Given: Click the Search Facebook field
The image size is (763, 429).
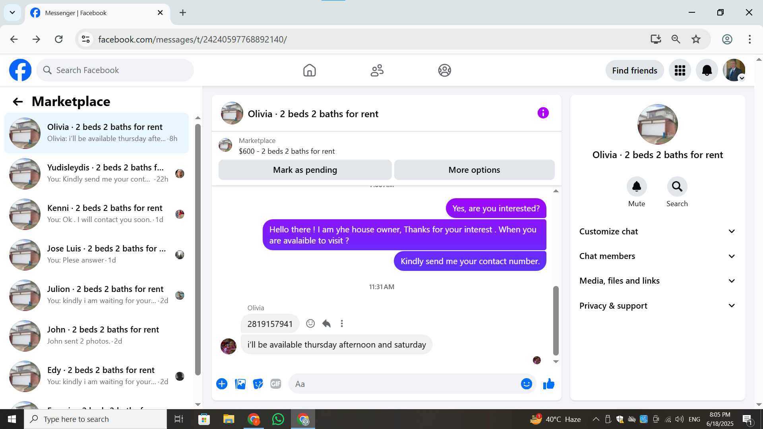Looking at the screenshot, I should [115, 70].
